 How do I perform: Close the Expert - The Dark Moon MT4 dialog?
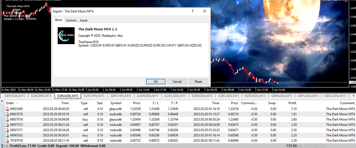(x=204, y=11)
